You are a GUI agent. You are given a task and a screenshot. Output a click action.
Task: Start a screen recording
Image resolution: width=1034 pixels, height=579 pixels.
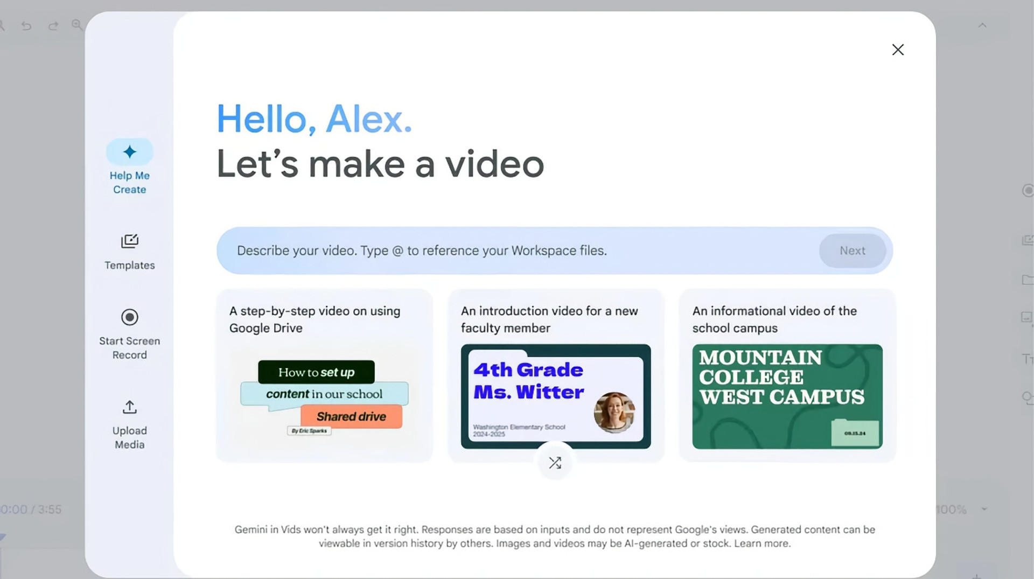click(129, 332)
